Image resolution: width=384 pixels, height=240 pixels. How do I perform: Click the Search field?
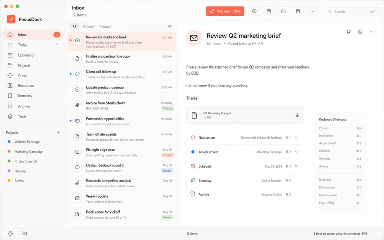pos(352,12)
